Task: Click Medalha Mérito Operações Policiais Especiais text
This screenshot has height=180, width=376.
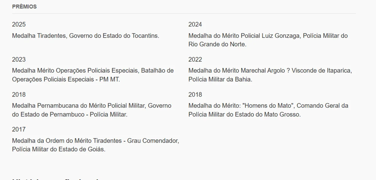Action: (x=75, y=71)
